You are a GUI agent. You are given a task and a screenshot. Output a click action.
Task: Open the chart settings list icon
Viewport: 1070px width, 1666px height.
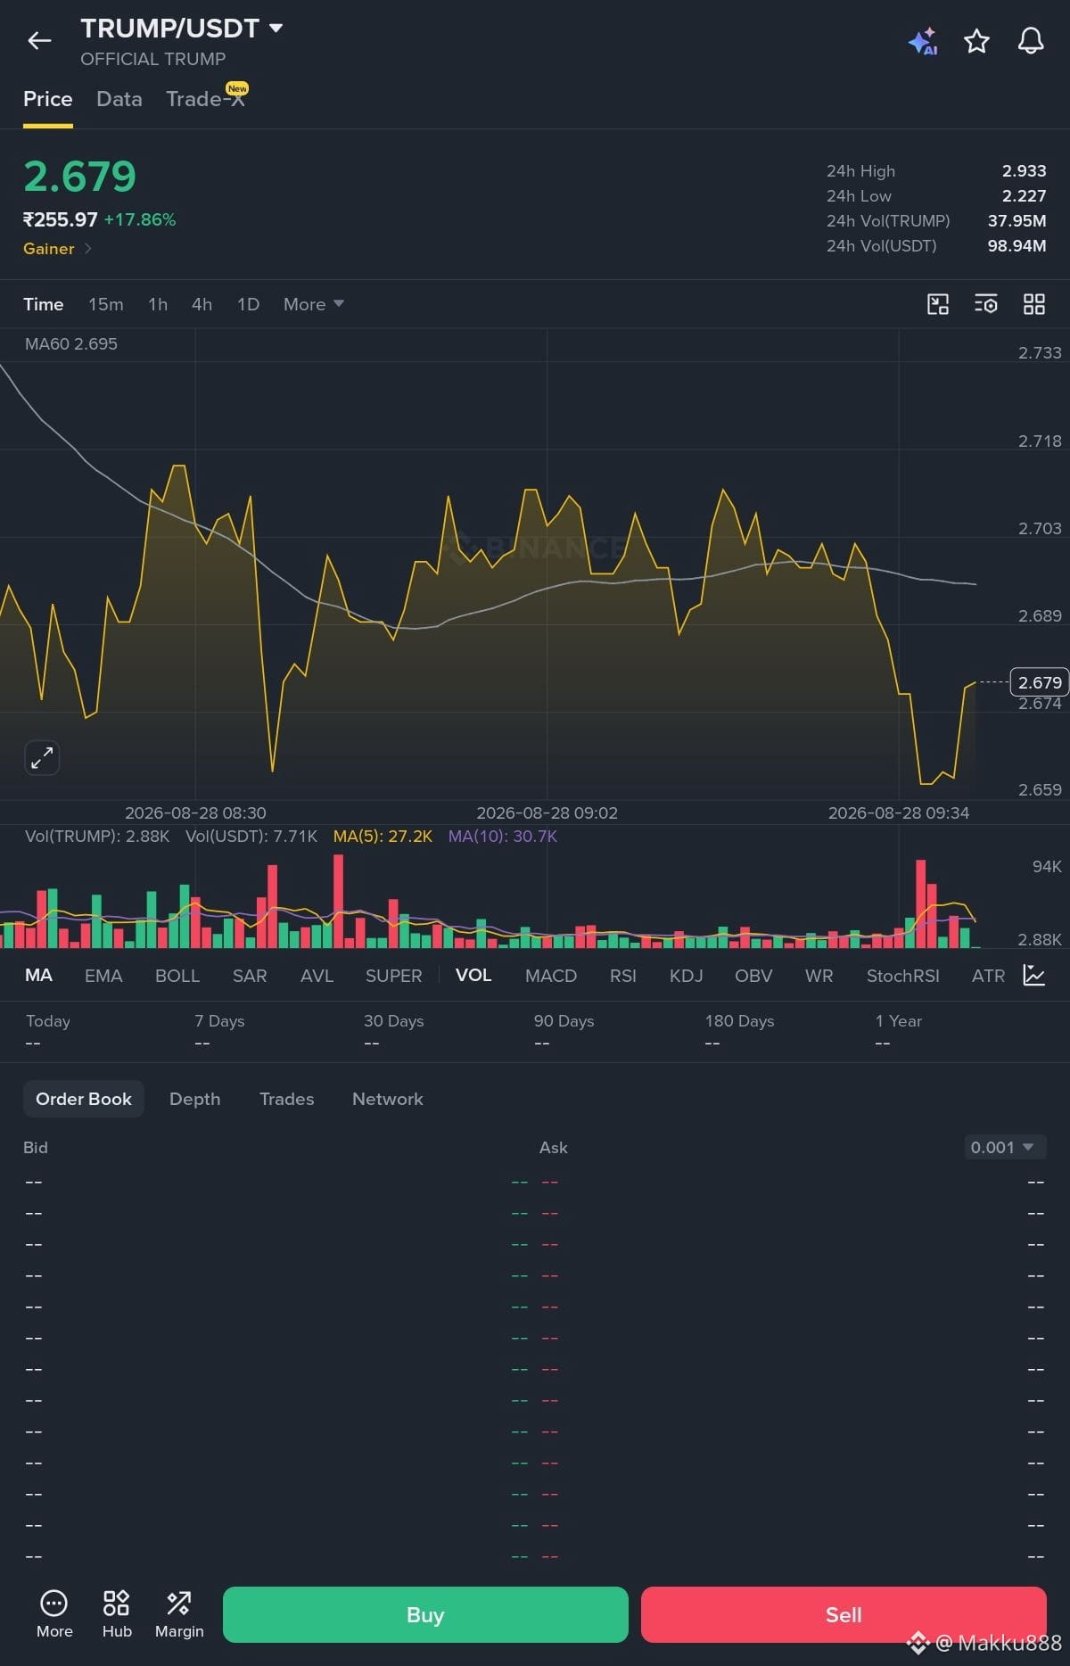(986, 304)
